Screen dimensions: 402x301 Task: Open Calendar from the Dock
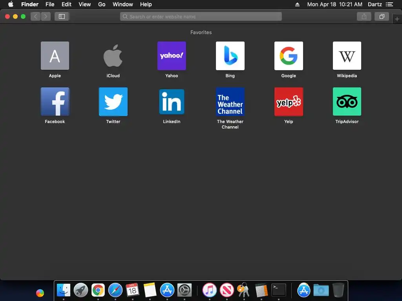(133, 290)
